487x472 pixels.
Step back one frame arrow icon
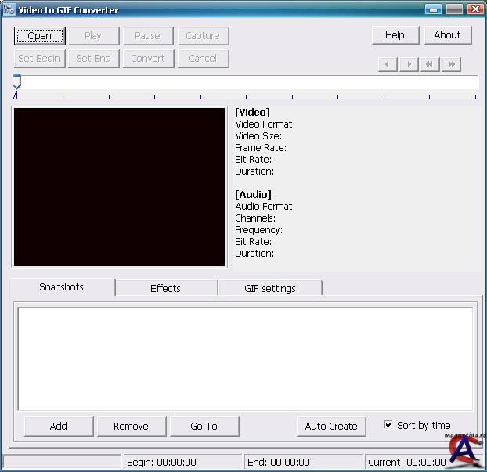(x=388, y=64)
